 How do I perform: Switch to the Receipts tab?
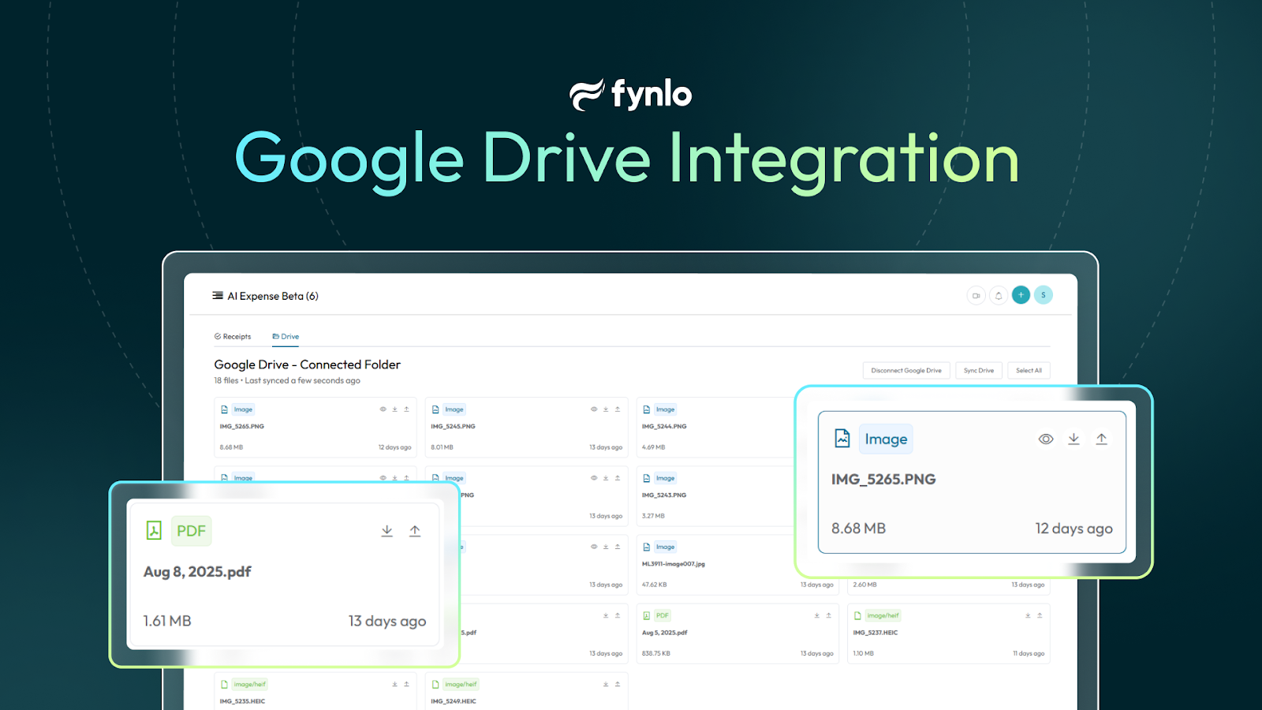click(x=233, y=336)
